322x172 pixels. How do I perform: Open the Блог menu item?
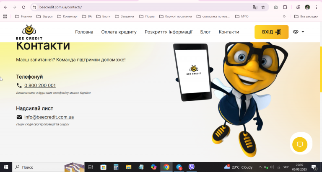(205, 32)
